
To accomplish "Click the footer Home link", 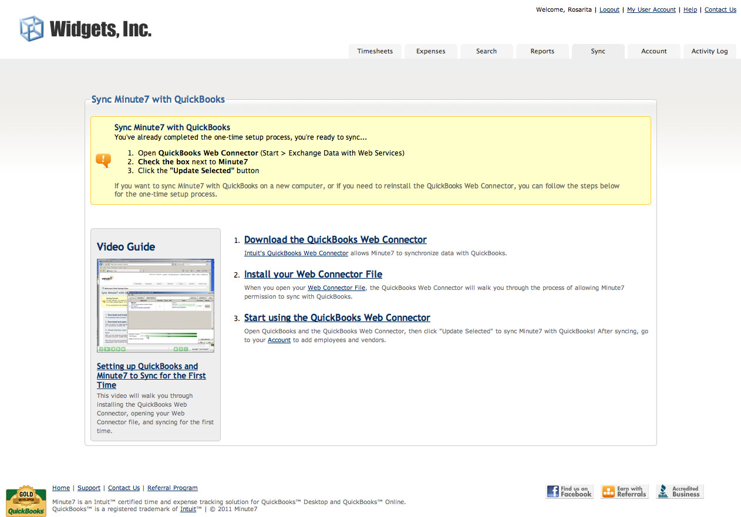I will 61,488.
